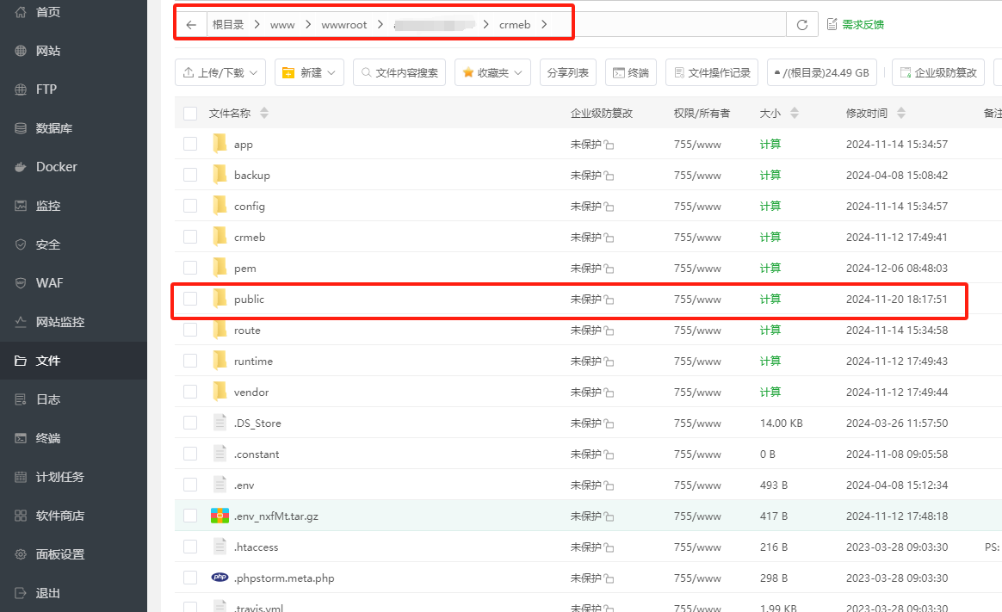This screenshot has width=1002, height=612.
Task: Open Docker from the sidebar
Action: pos(56,167)
